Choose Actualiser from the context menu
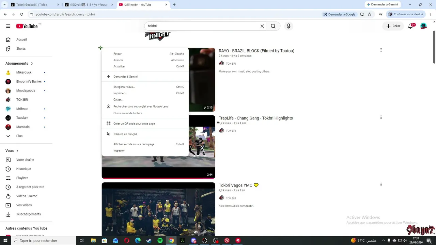 [x=145, y=66]
